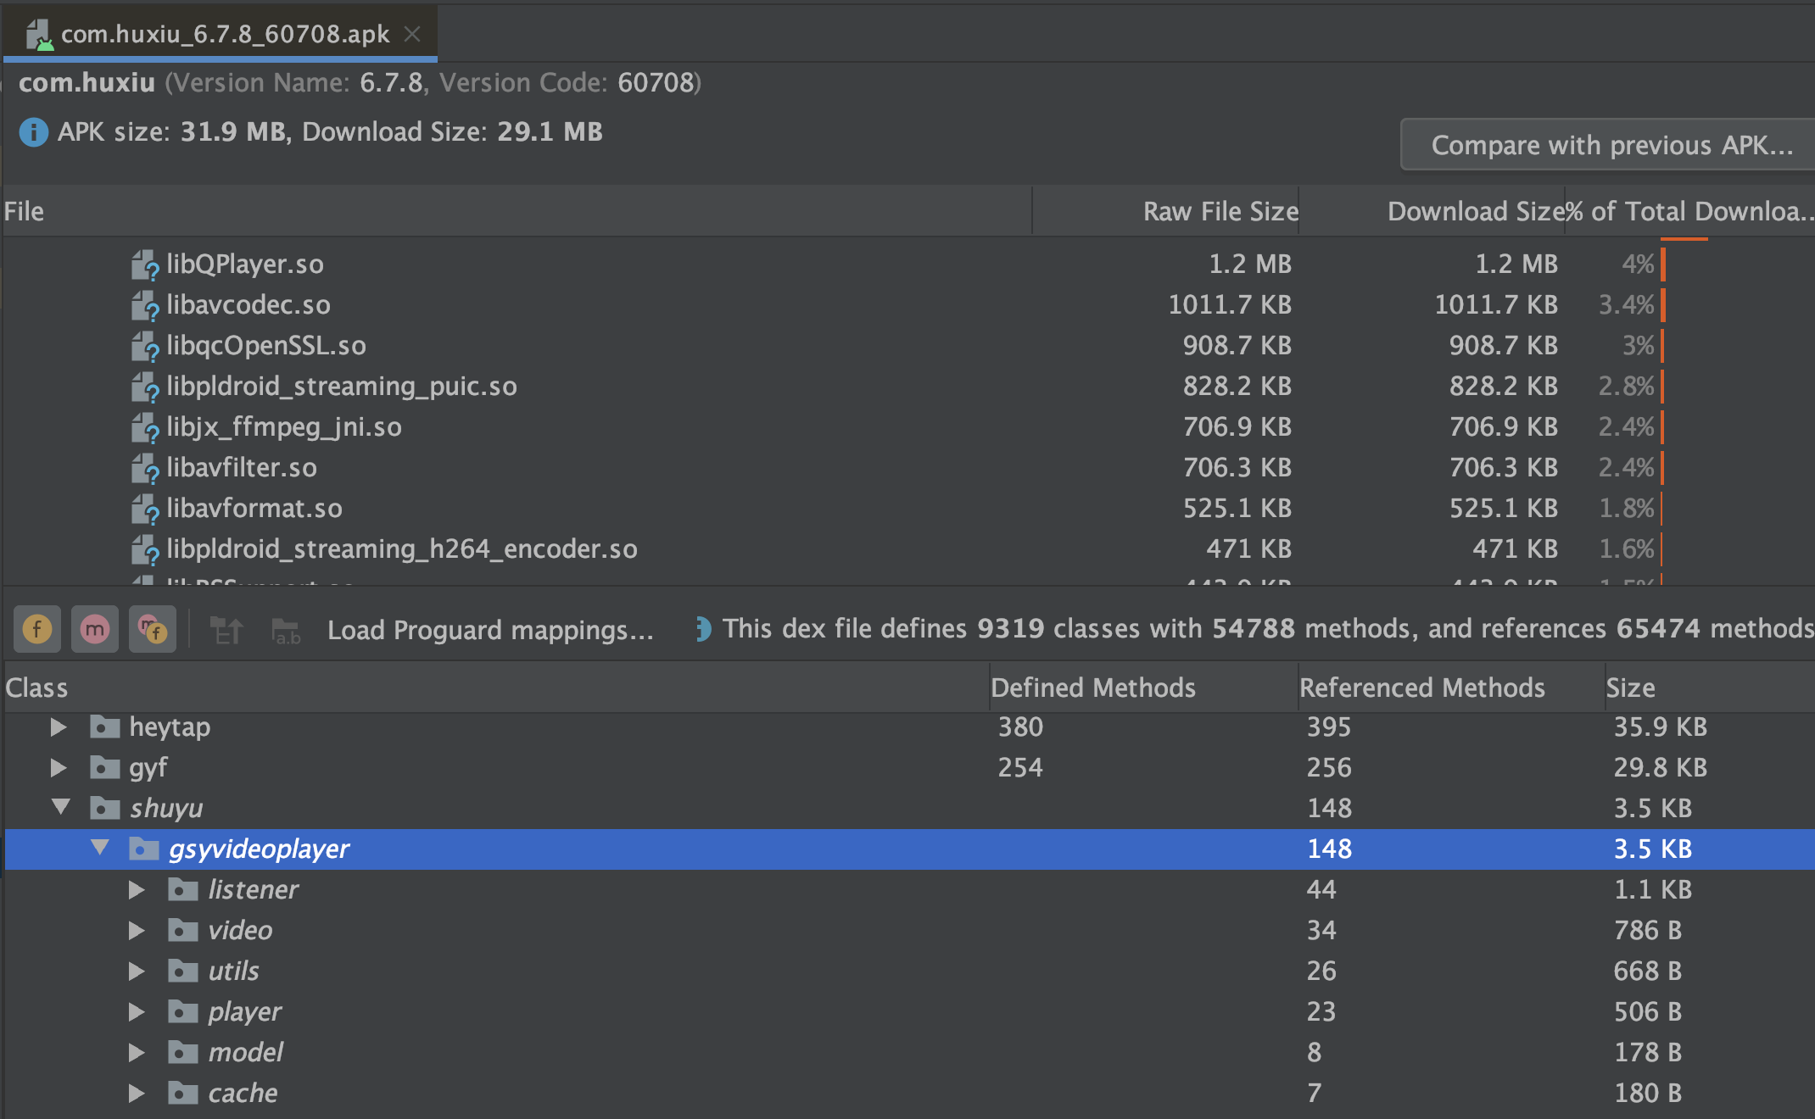Click the player package folder icon

pyautogui.click(x=183, y=1011)
